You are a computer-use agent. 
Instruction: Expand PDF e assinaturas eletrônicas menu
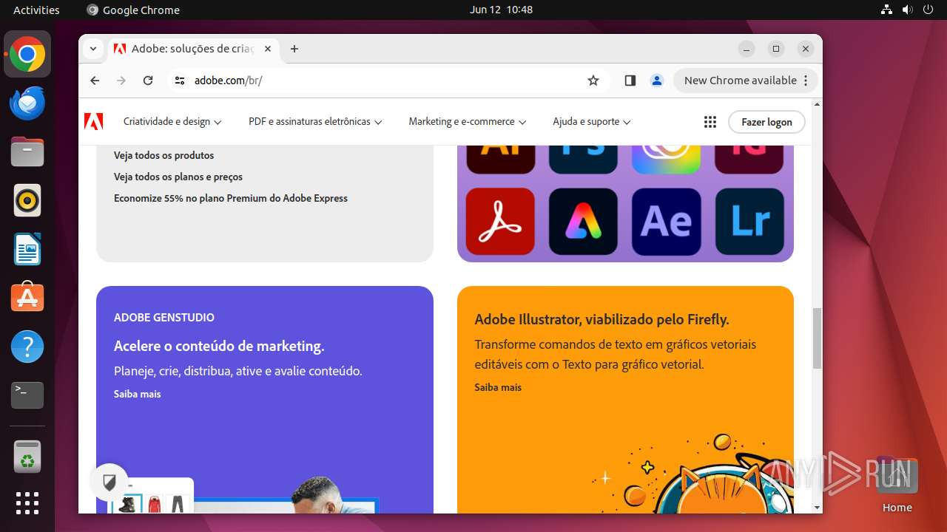click(x=315, y=122)
